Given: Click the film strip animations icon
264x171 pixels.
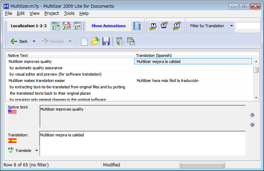Looking at the screenshot, I should [x=137, y=26].
